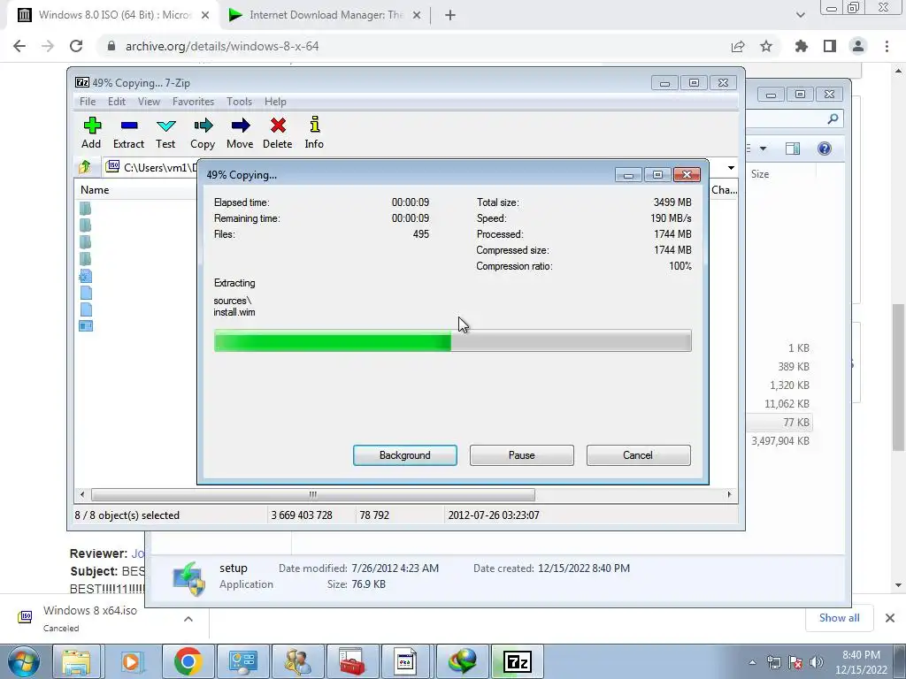Click the Explorer help question mark icon
This screenshot has width=906, height=679.
coord(825,149)
